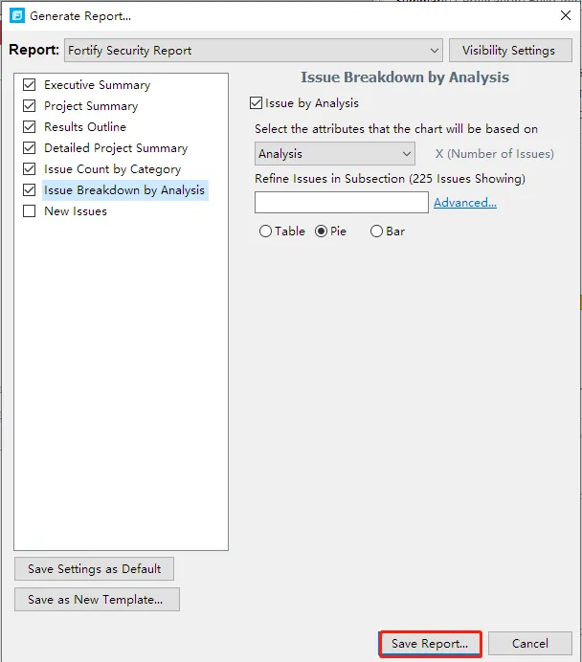Select Detailed Project Summary section
Screen dimensions: 582x662
116,147
